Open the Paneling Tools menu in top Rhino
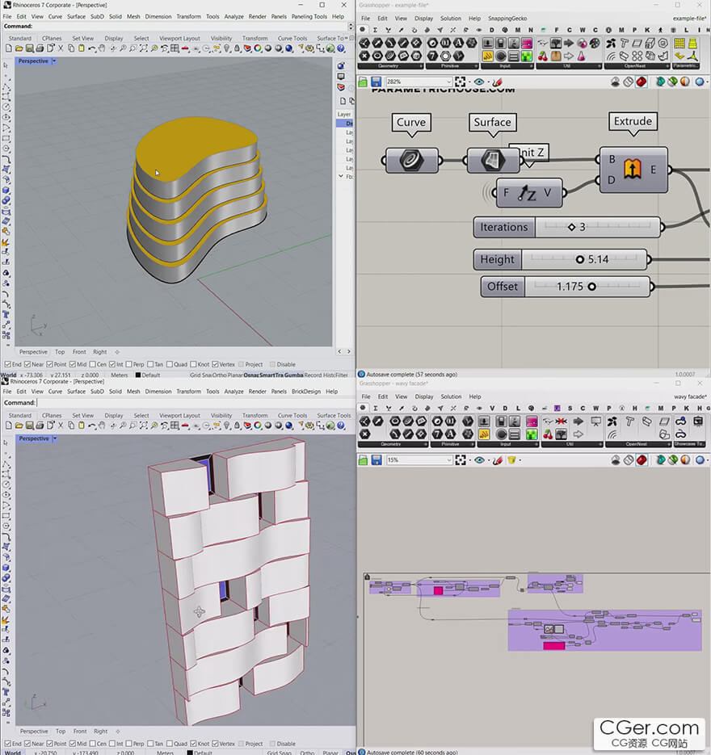This screenshot has height=755, width=711. (x=309, y=16)
